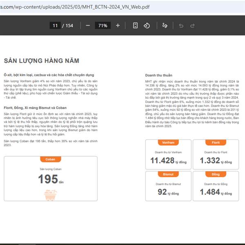Image resolution: width=245 pixels, height=245 pixels.
Task: Select the draw annotation tool
Action: pyautogui.click(x=165, y=25)
